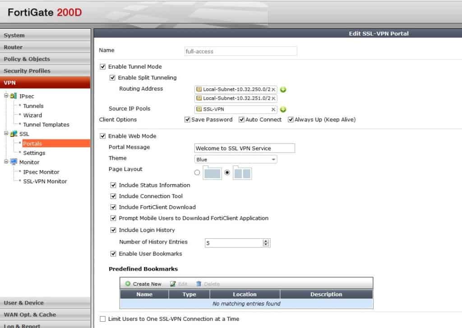Click the Name column header in bookmarks table

pyautogui.click(x=144, y=294)
